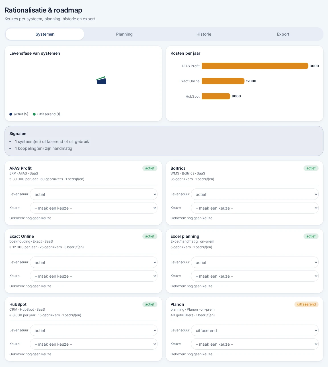
Task: Open Excel planning Keuze dropdown
Action: [255, 276]
